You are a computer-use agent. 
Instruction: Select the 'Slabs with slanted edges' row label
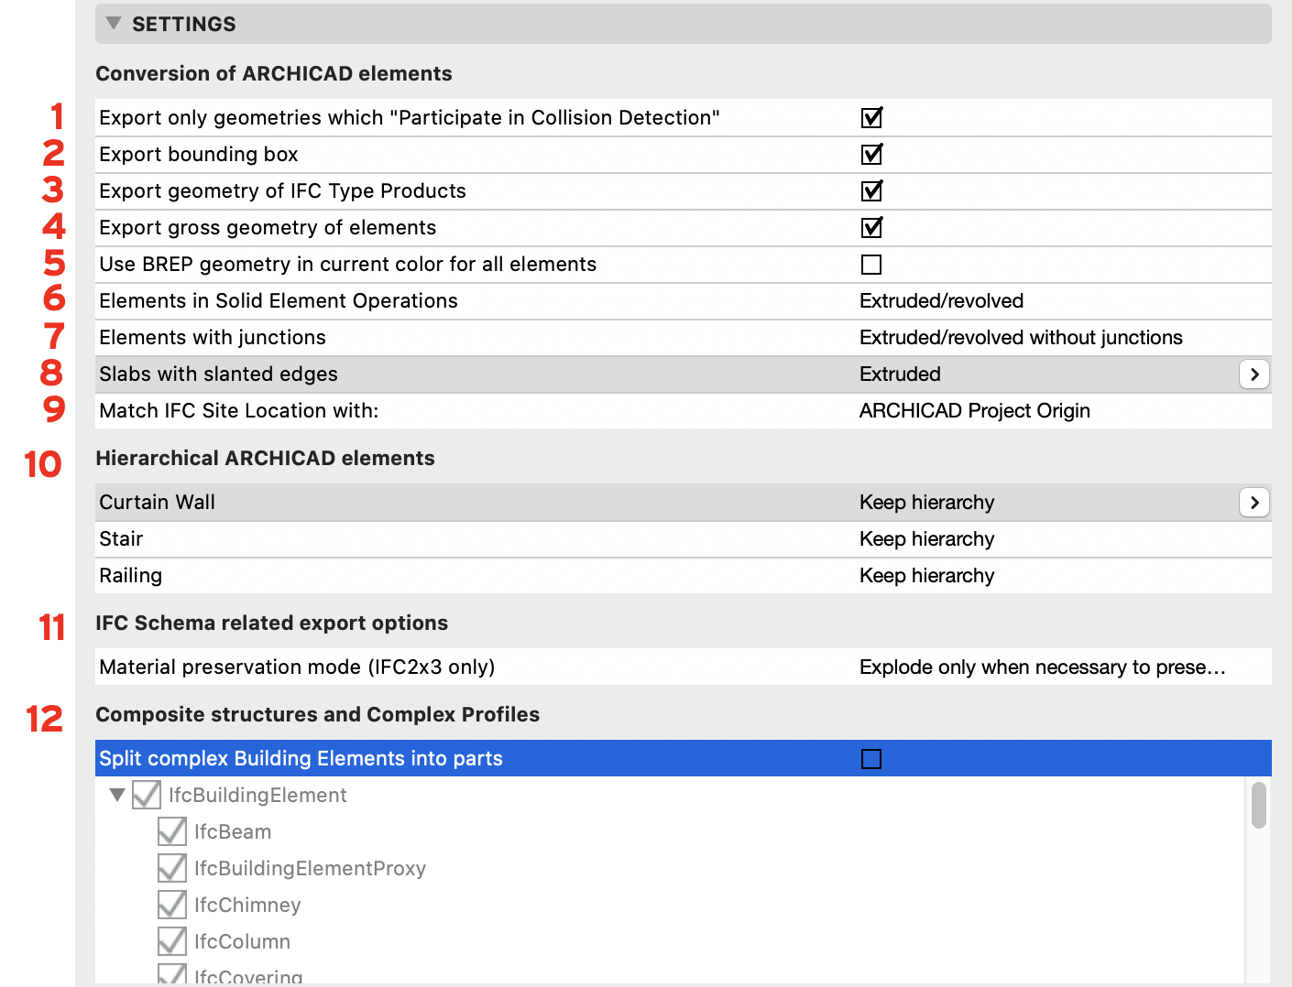(x=218, y=374)
